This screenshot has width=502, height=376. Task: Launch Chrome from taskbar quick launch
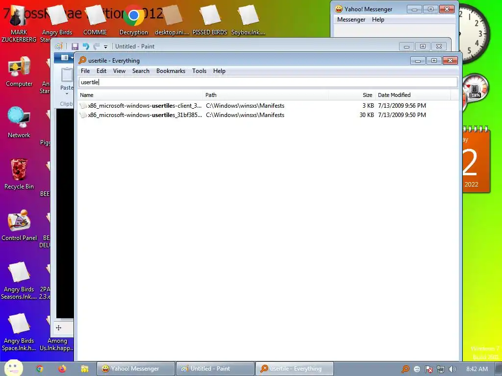click(40, 369)
